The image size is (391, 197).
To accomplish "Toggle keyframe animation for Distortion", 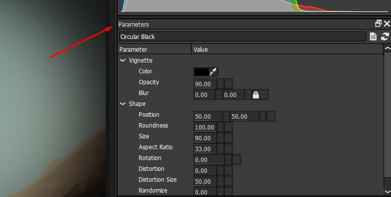I will 228,170.
